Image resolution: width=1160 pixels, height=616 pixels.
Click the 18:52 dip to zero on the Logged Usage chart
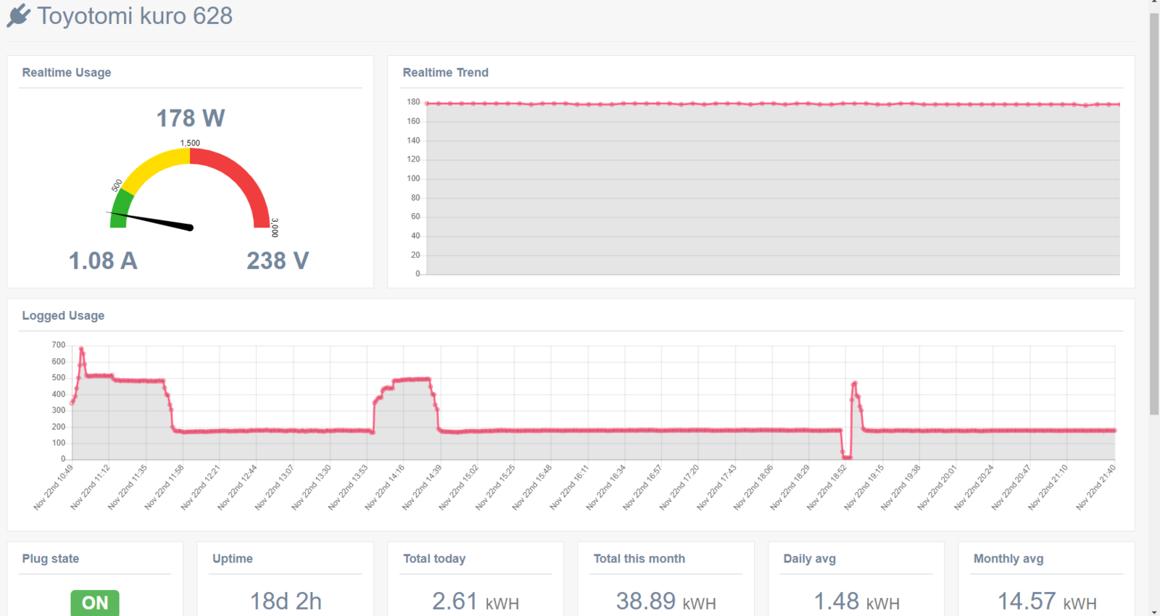(846, 457)
